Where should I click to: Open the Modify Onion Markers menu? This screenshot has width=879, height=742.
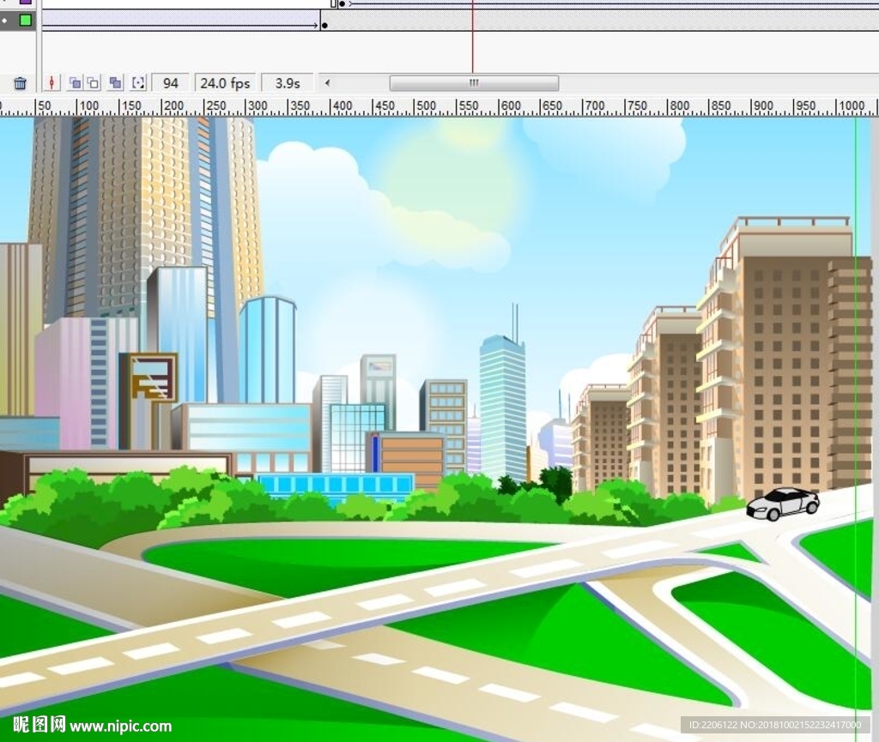[x=138, y=83]
